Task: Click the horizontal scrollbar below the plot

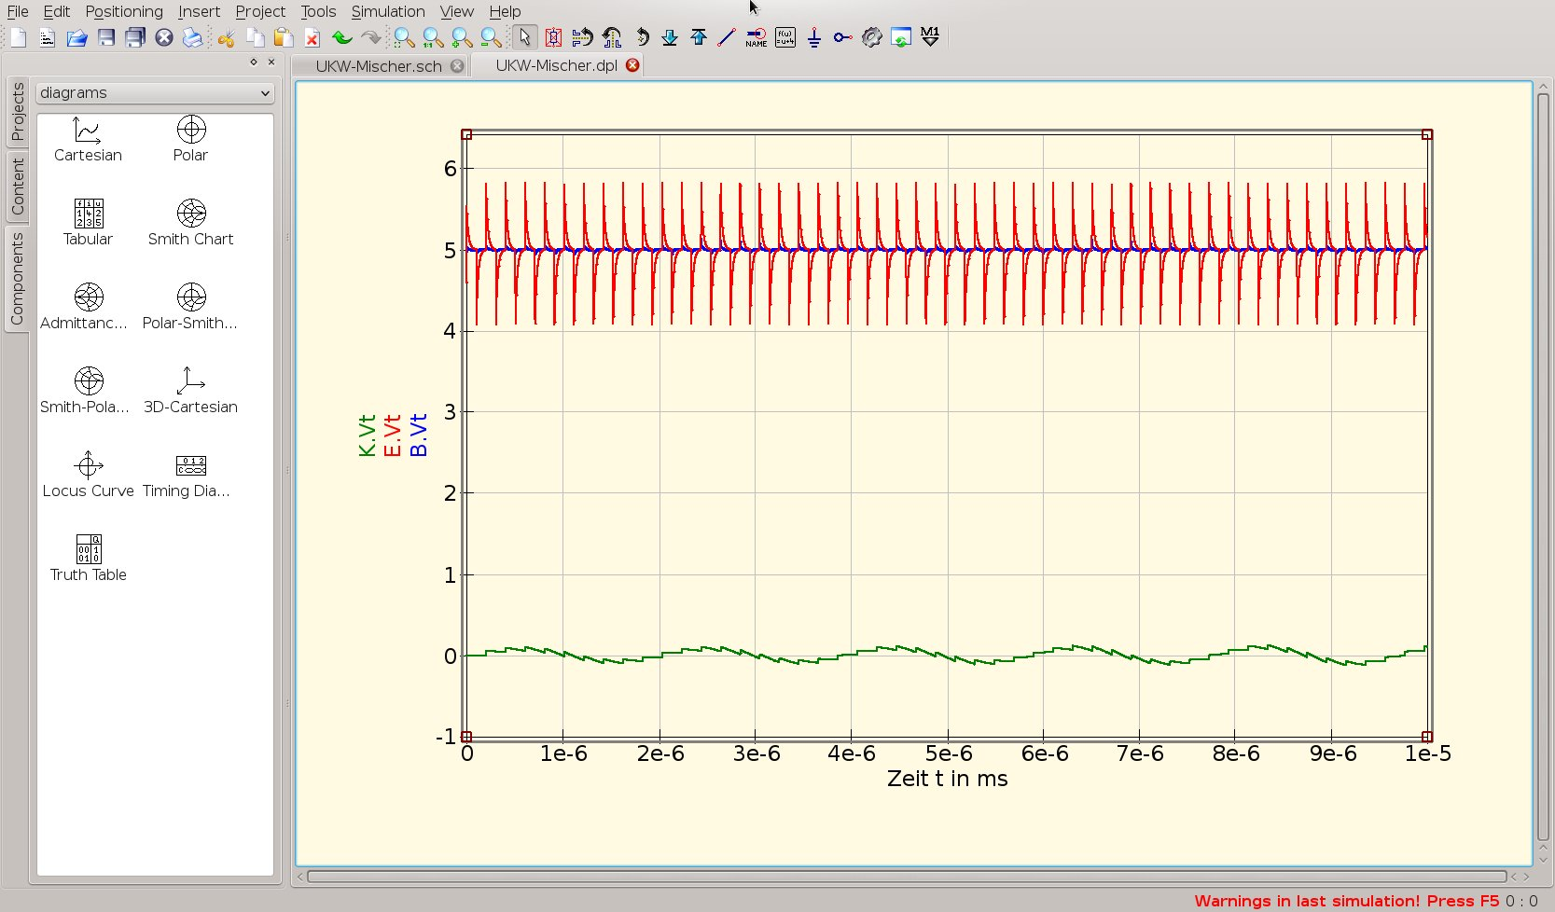Action: point(905,877)
